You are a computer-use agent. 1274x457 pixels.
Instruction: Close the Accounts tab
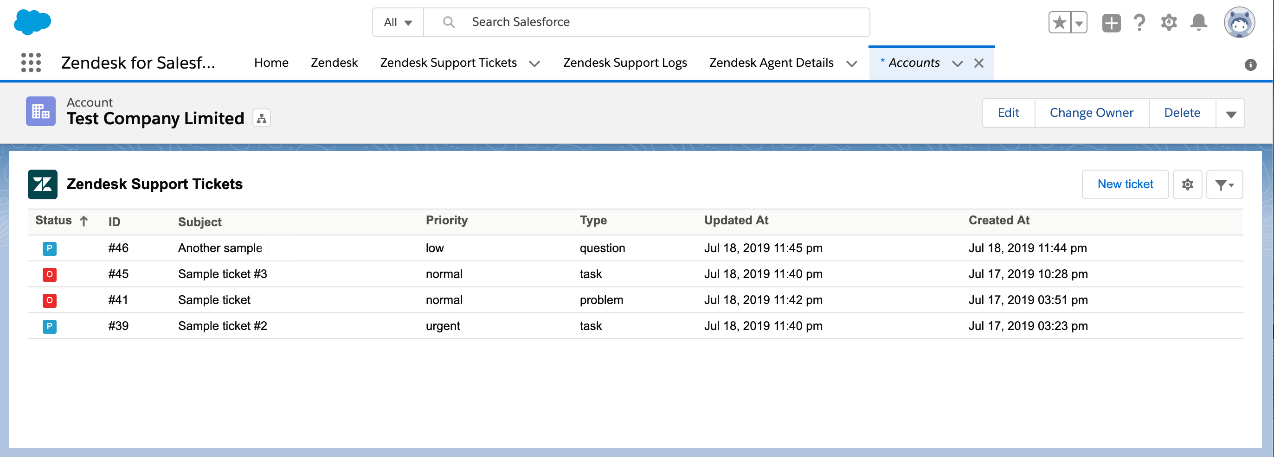pyautogui.click(x=979, y=63)
